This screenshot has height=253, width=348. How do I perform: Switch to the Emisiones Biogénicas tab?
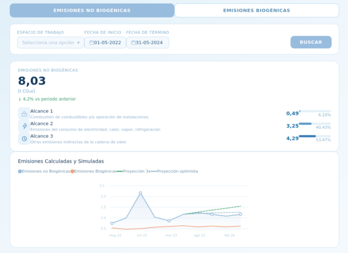click(256, 10)
